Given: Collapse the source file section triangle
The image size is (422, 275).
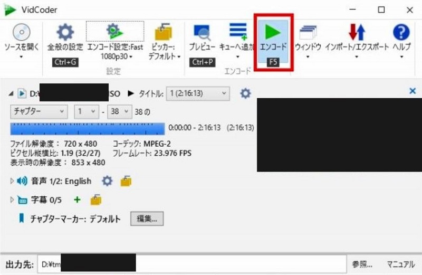Looking at the screenshot, I should pyautogui.click(x=11, y=94).
